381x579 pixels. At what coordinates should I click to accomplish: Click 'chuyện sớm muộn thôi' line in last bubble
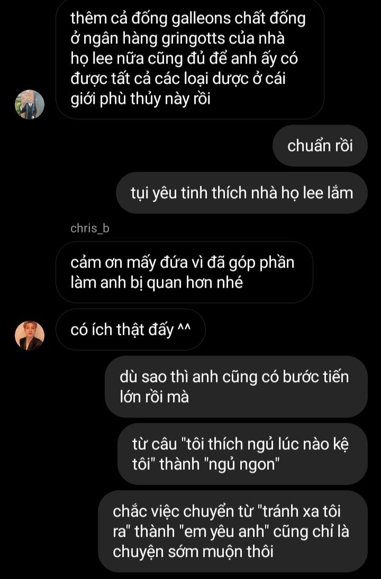[193, 551]
